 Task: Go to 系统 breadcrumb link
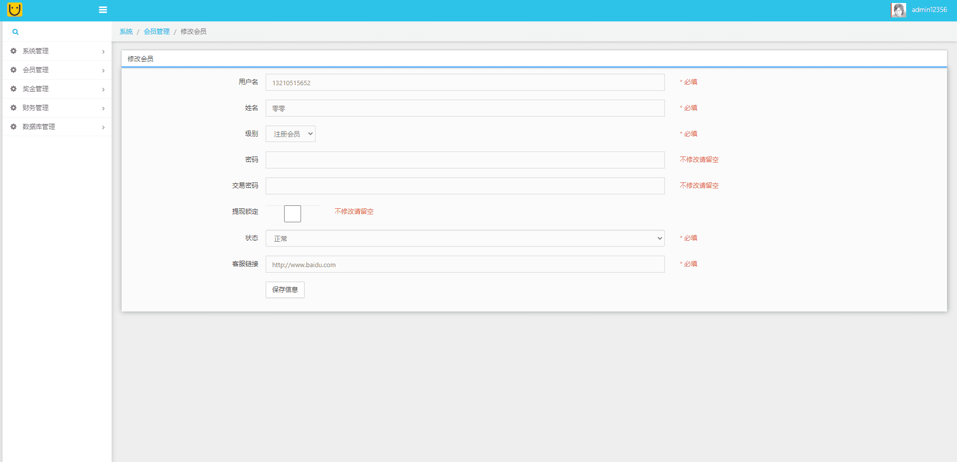(x=126, y=31)
